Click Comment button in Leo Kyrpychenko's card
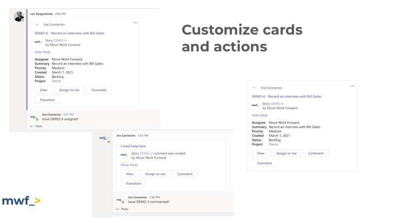Image resolution: width=397 pixels, height=223 pixels. point(99,90)
